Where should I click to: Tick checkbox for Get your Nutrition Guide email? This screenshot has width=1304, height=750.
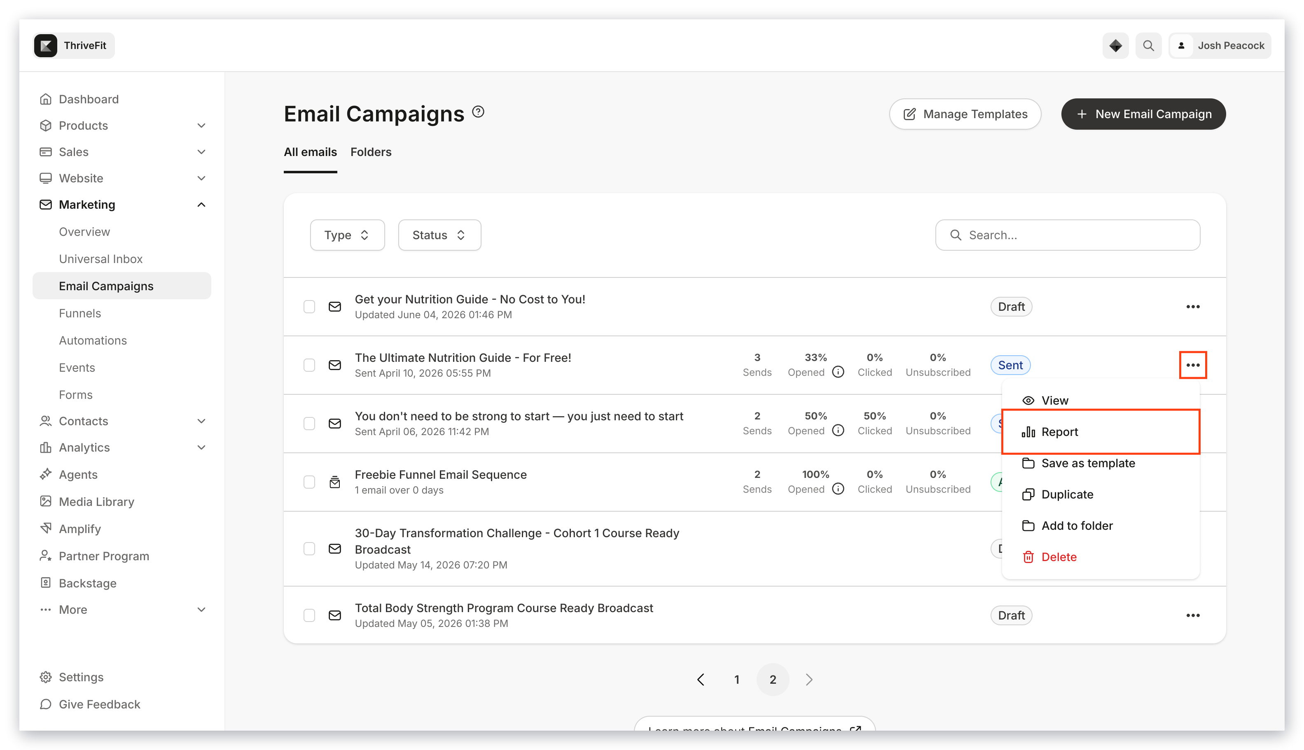click(309, 307)
